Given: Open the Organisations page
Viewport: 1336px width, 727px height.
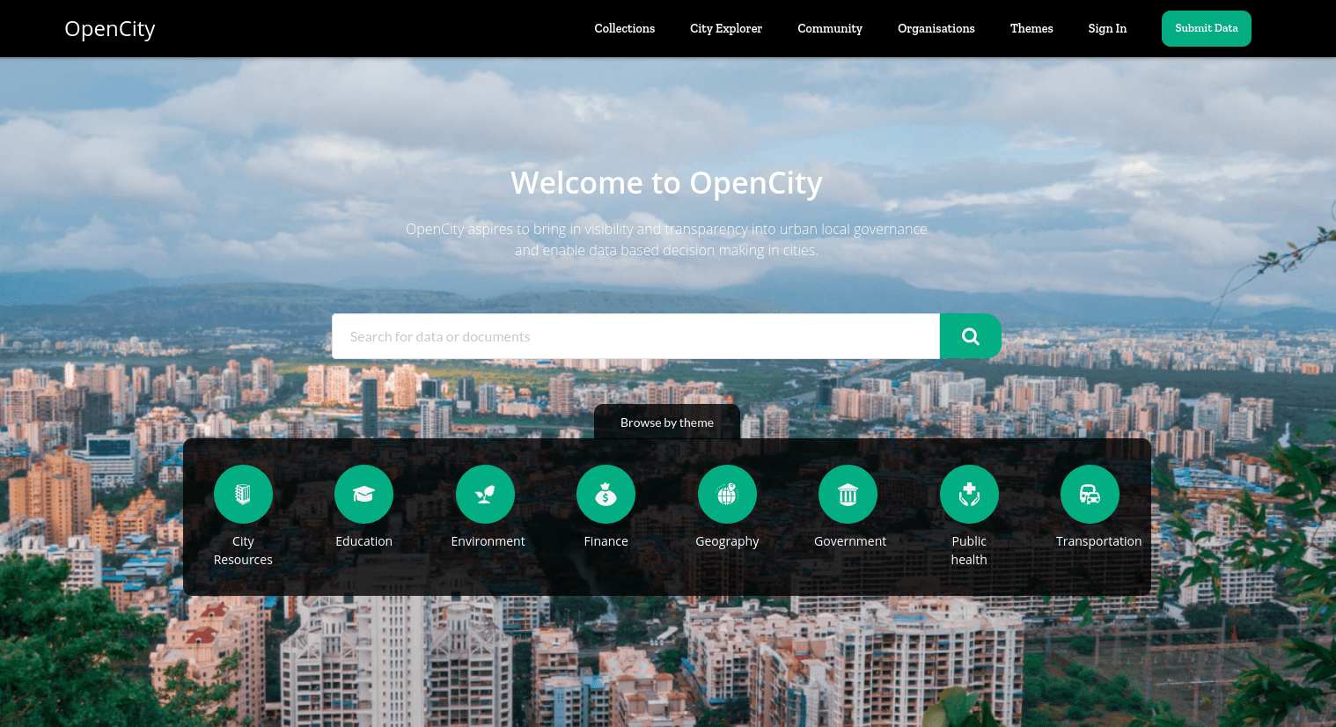Looking at the screenshot, I should (x=936, y=28).
